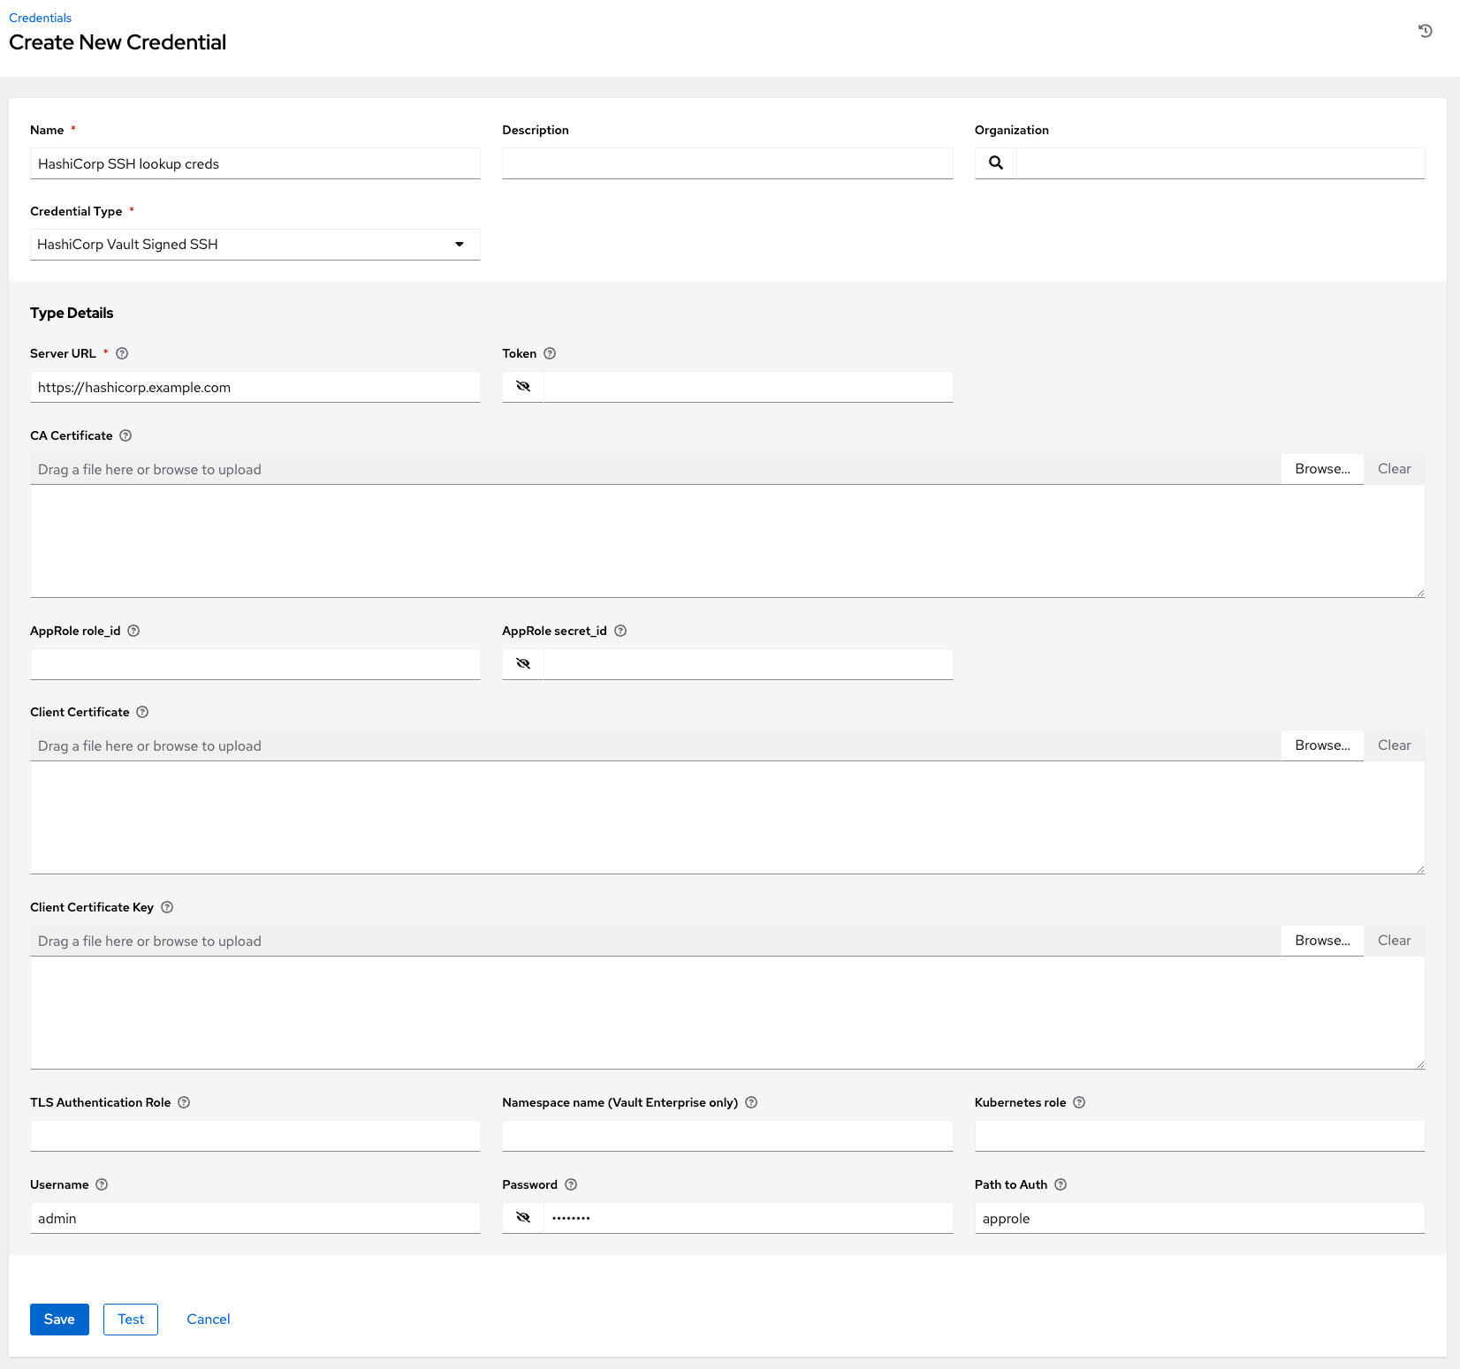
Task: Click the Test button
Action: pos(130,1319)
